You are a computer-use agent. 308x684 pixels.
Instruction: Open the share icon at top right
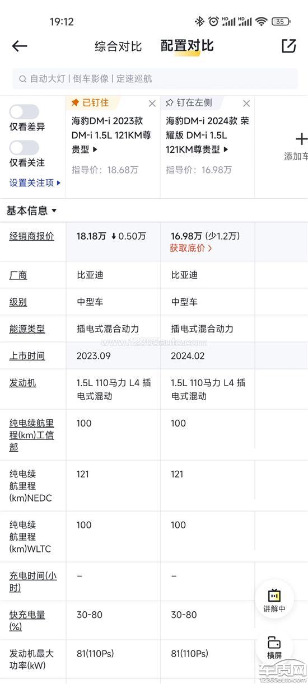[288, 46]
